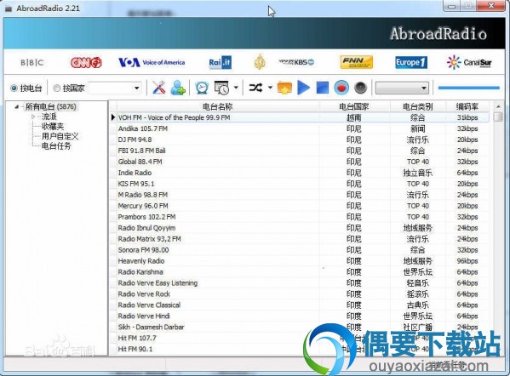Click the add user station icon
The image size is (510, 376).
(178, 88)
